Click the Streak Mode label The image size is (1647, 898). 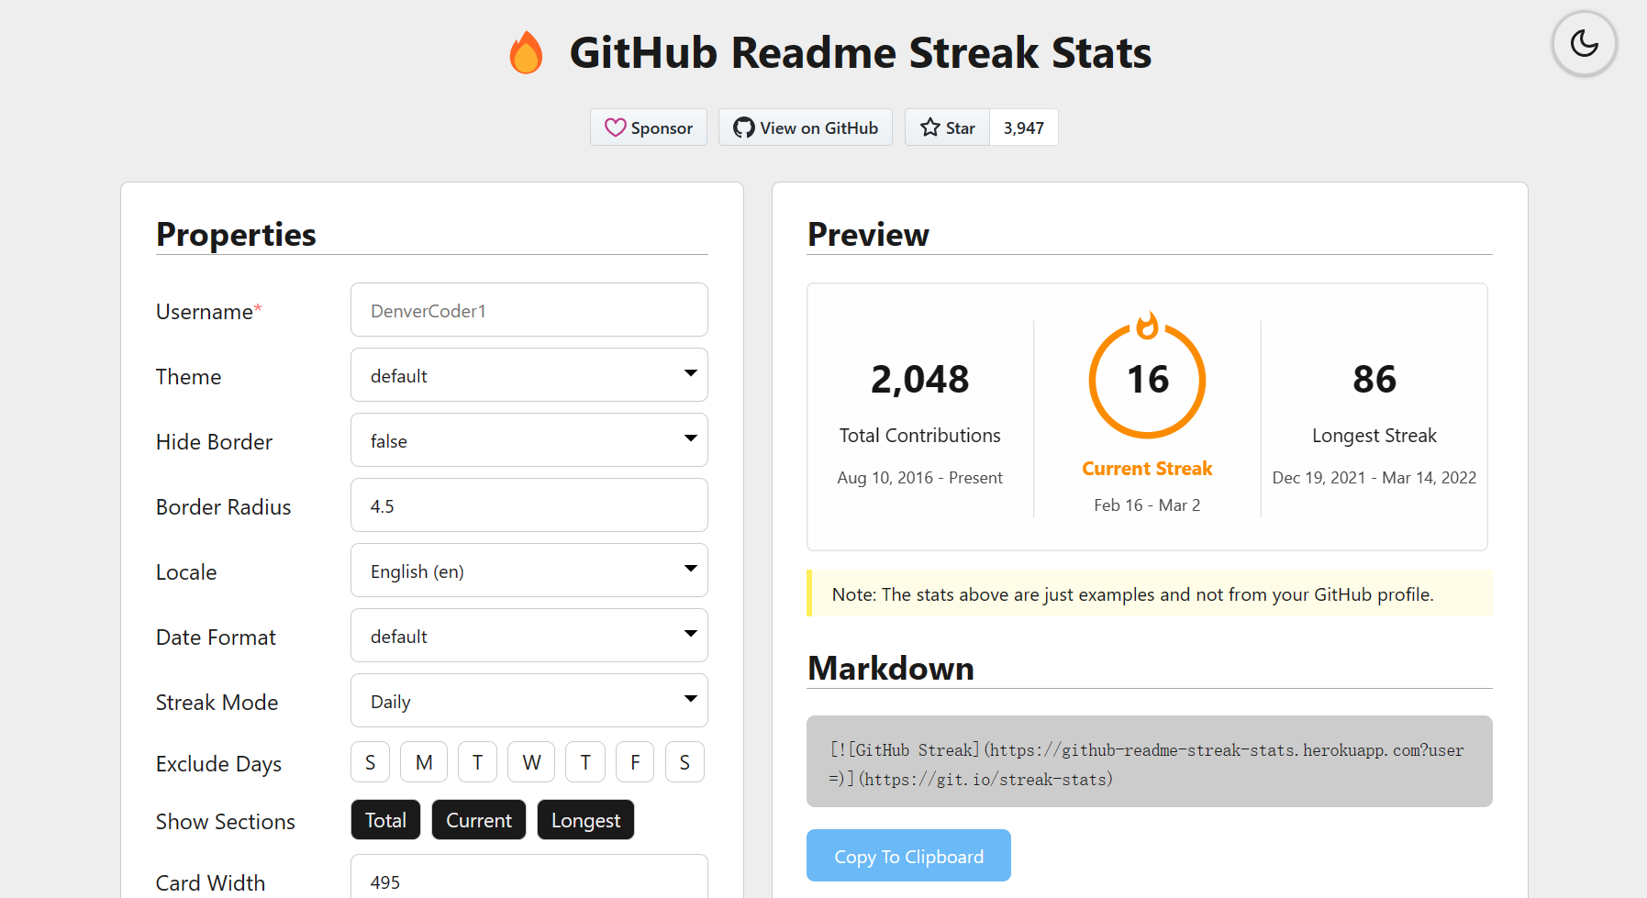click(x=217, y=703)
